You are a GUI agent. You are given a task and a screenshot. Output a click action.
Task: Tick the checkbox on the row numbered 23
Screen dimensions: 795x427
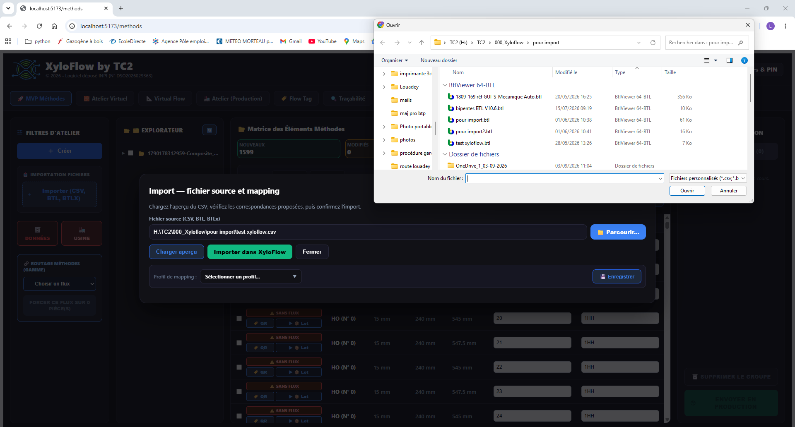pos(239,392)
